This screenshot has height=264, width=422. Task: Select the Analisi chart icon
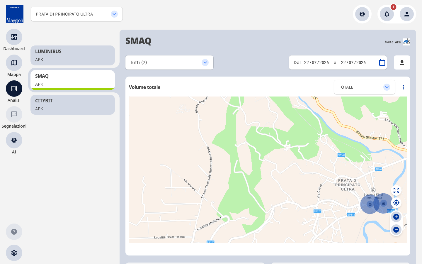pyautogui.click(x=14, y=89)
